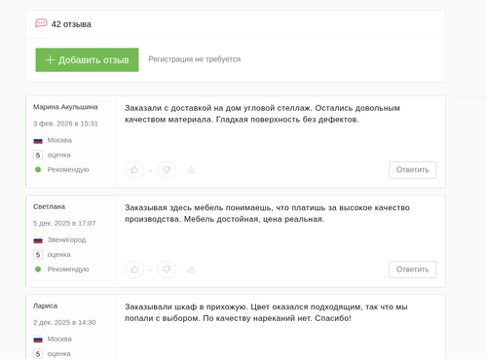Dislike Марина Акульшина's review with thumbs down
The height and width of the screenshot is (359, 487).
[167, 170]
